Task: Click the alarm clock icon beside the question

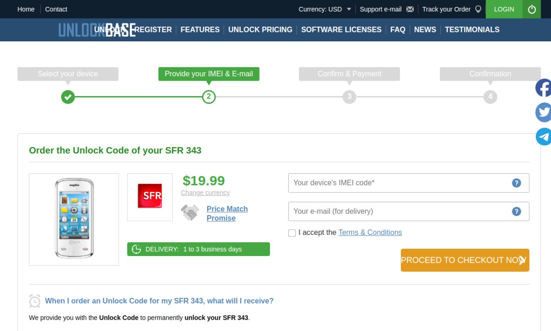Action: coord(35,301)
